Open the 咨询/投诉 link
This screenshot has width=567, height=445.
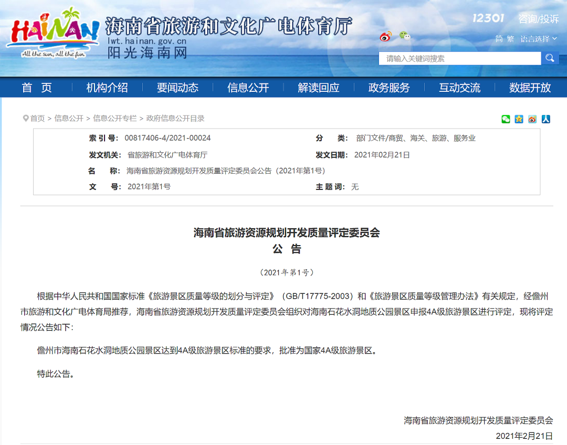(538, 19)
